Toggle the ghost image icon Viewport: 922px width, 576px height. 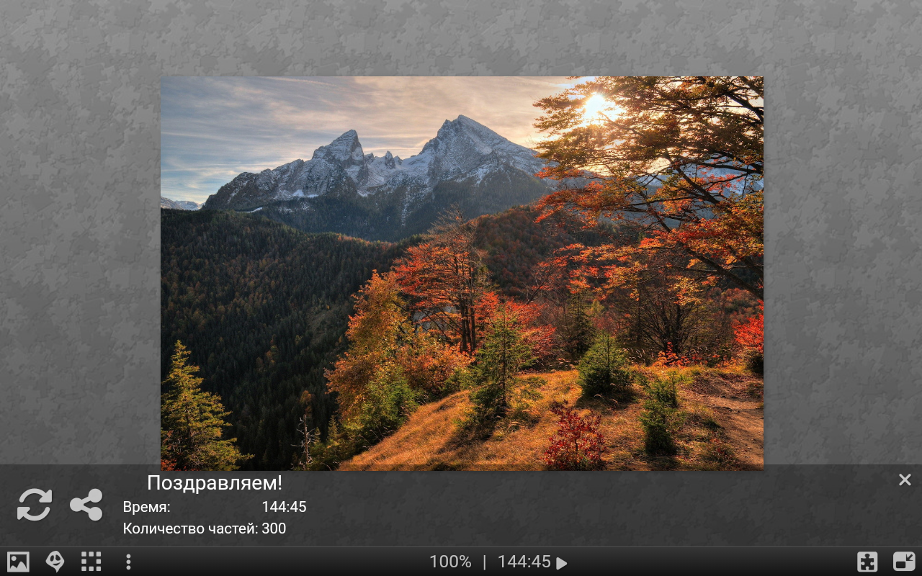pos(55,562)
